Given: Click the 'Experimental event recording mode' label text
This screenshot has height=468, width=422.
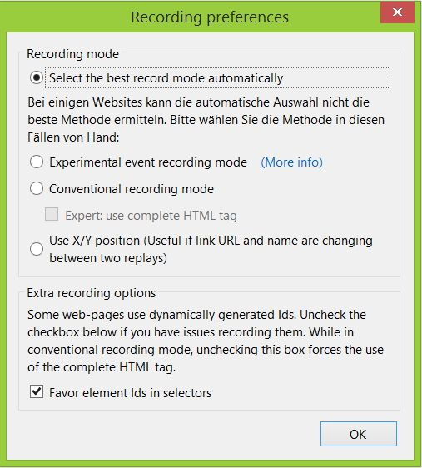Looking at the screenshot, I should click(148, 162).
